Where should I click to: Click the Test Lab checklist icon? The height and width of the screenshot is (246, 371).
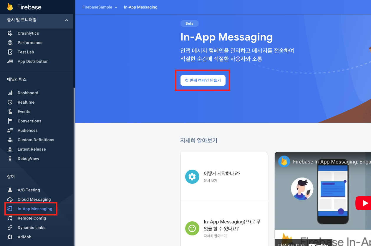(10, 52)
